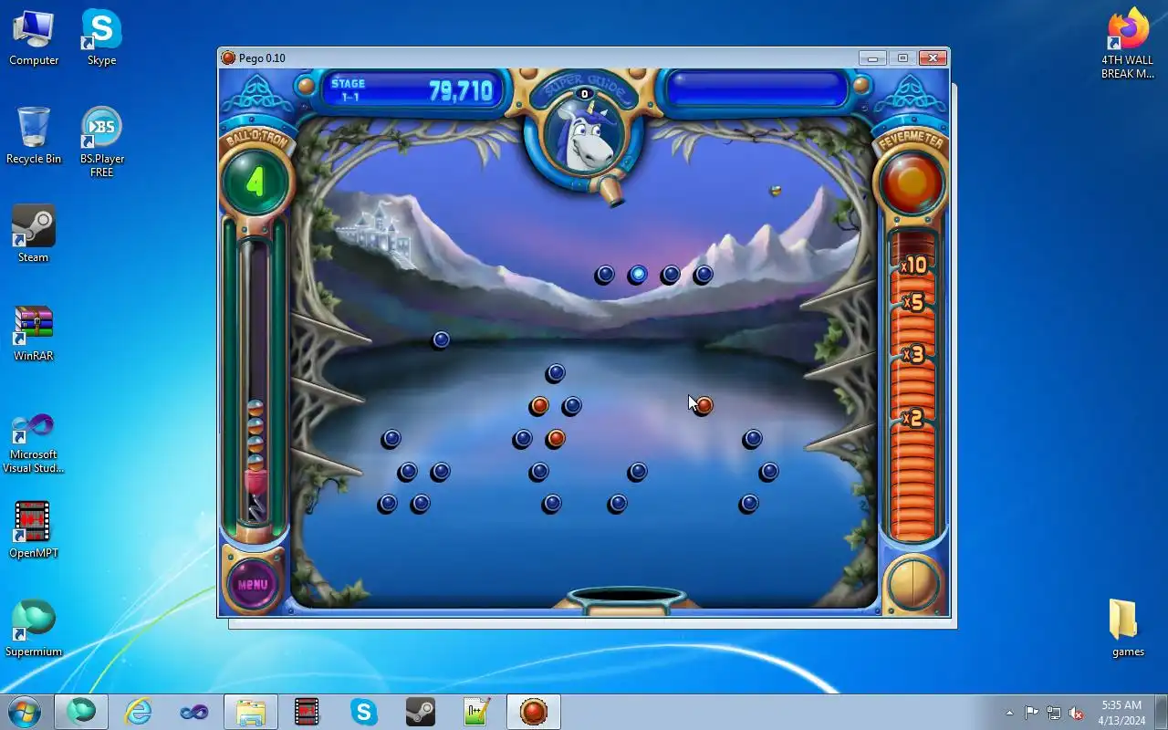Select the Recycle Bin icon
The width and height of the screenshot is (1168, 730).
coord(34,136)
